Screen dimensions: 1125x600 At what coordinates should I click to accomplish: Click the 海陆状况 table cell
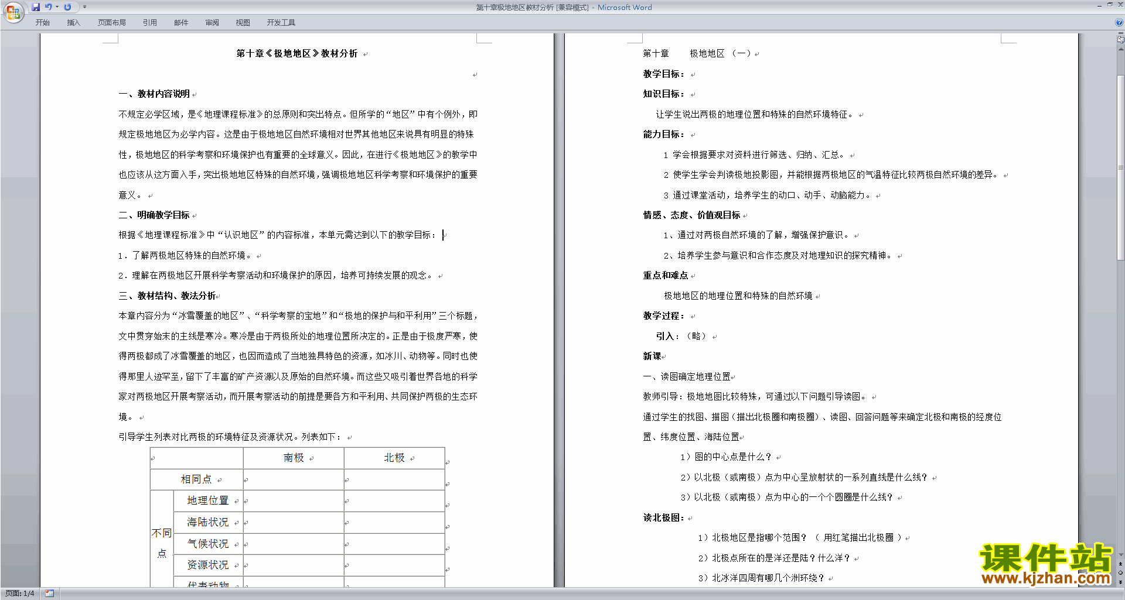coord(208,522)
